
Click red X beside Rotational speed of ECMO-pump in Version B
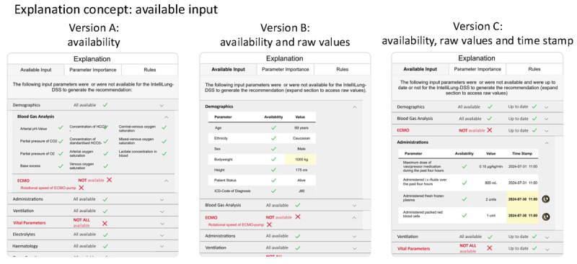click(269, 224)
